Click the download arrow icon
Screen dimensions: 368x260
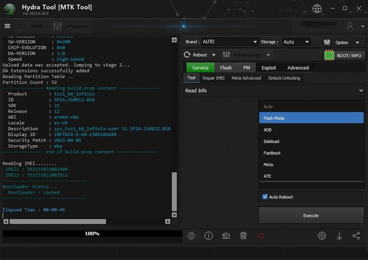coord(339,235)
